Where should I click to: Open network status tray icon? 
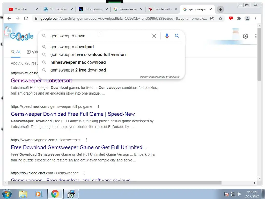click(x=233, y=194)
